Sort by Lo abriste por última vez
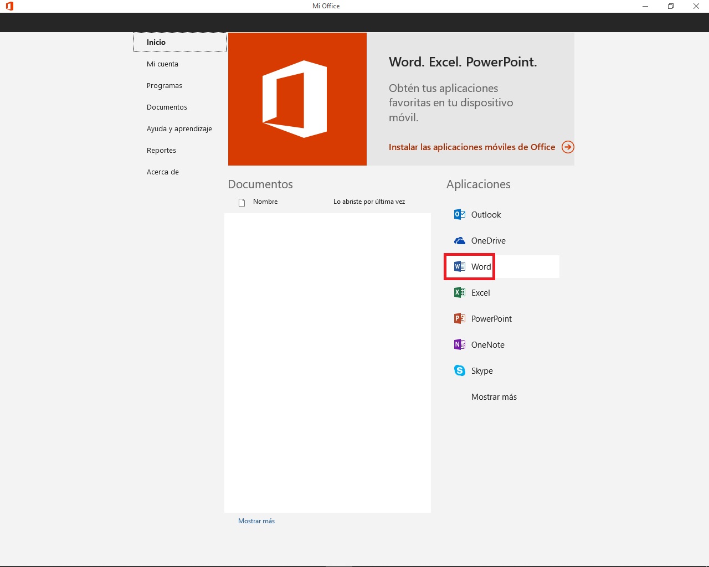The width and height of the screenshot is (709, 567). 369,202
